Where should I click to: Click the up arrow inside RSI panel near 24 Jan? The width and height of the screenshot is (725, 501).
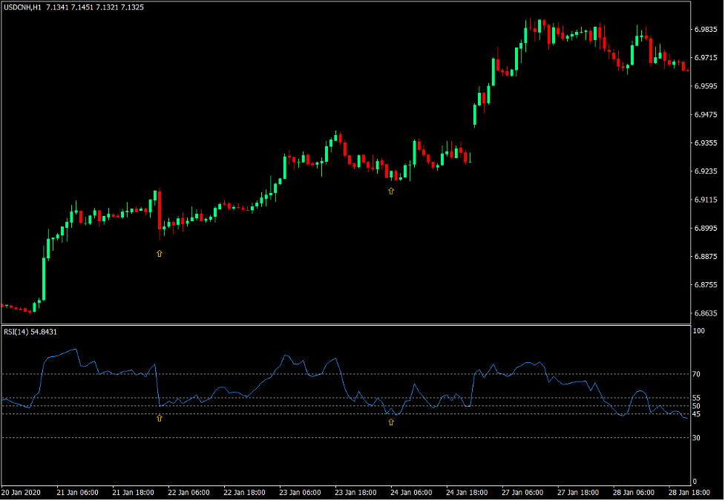(x=391, y=421)
